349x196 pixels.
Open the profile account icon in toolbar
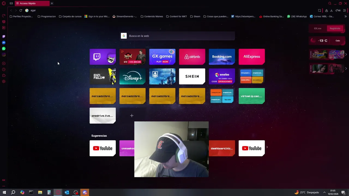tap(326, 10)
